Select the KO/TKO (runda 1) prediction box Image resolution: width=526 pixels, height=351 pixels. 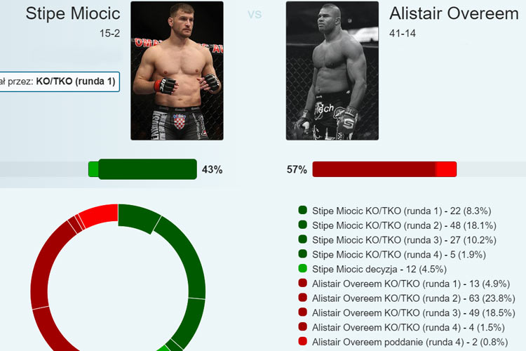60,81
